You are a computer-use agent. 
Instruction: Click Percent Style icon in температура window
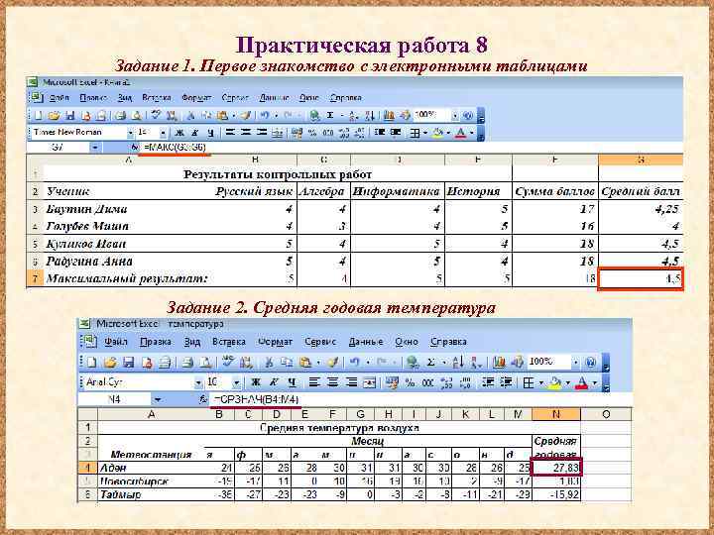(410, 382)
